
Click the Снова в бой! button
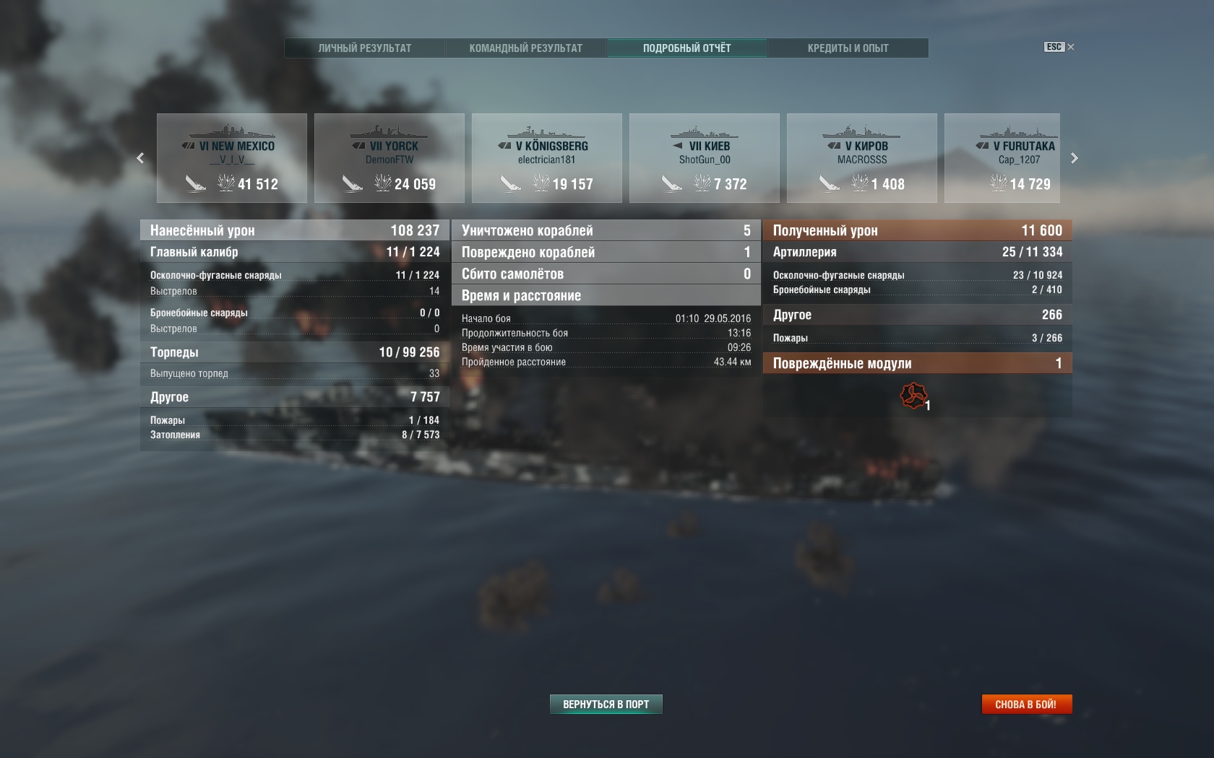pyautogui.click(x=1026, y=704)
